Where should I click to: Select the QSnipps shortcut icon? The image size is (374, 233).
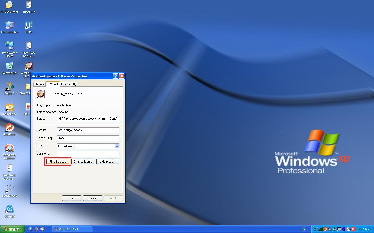point(9,209)
